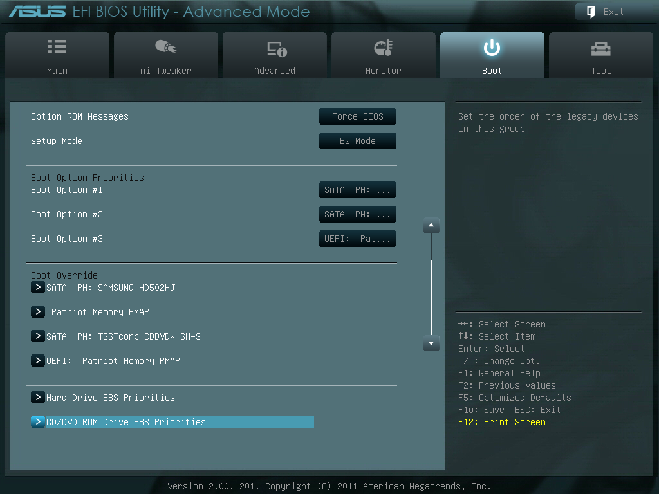Click the Setup Mode label
The height and width of the screenshot is (494, 659).
(x=57, y=141)
